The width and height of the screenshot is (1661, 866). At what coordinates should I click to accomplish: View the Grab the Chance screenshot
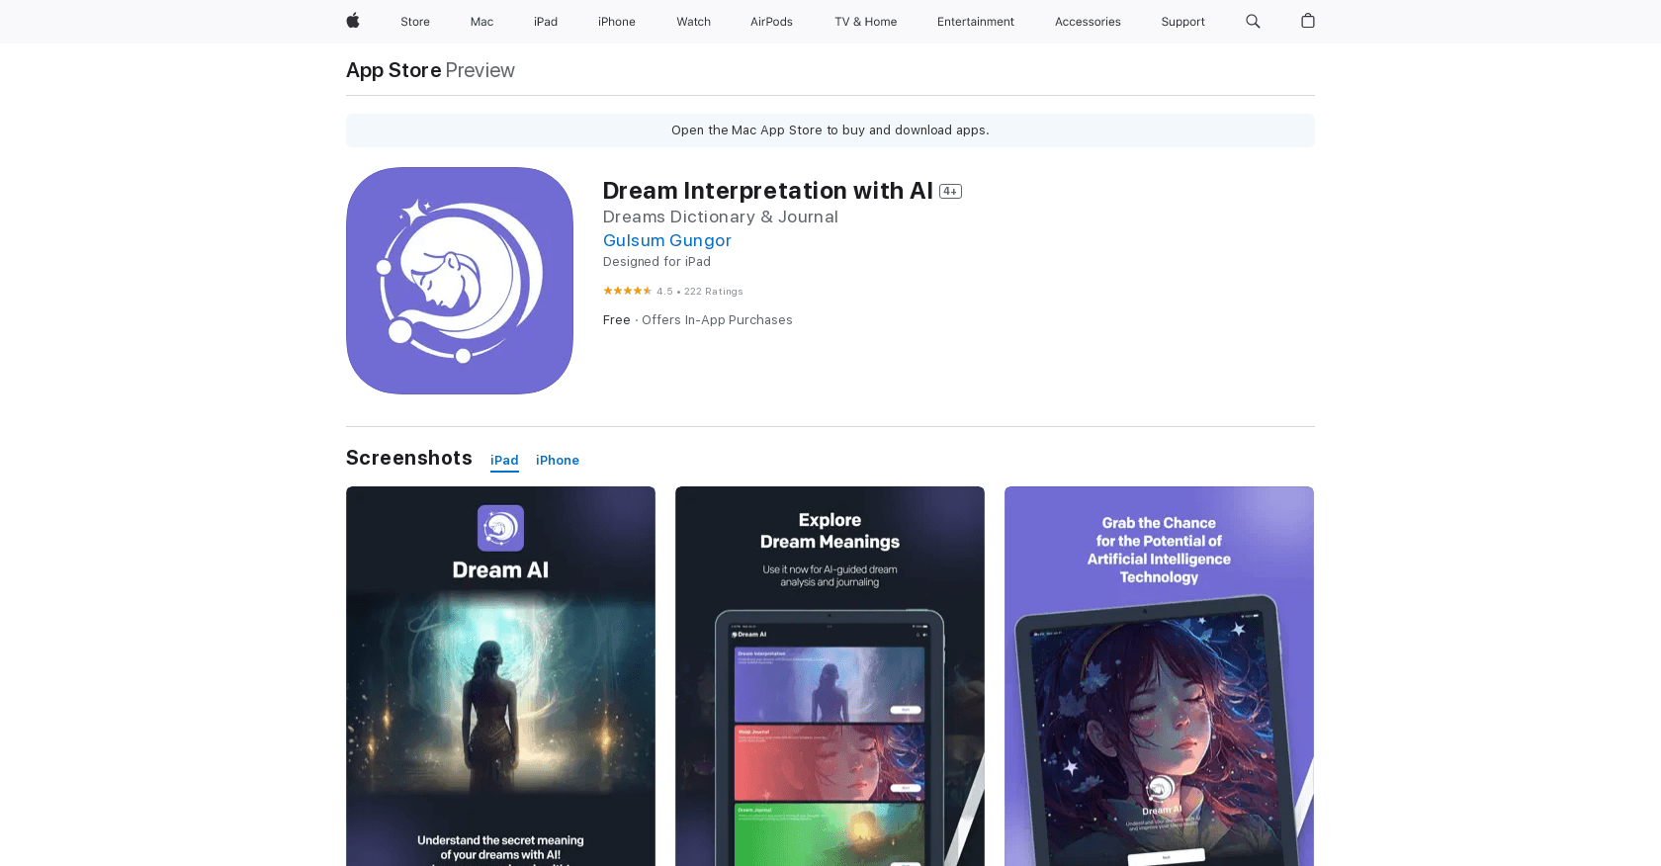(1159, 676)
